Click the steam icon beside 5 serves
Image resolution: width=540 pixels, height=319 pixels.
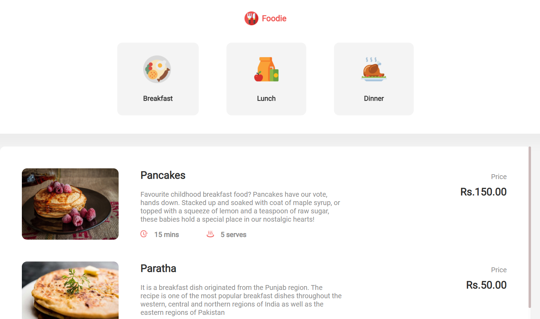210,234
